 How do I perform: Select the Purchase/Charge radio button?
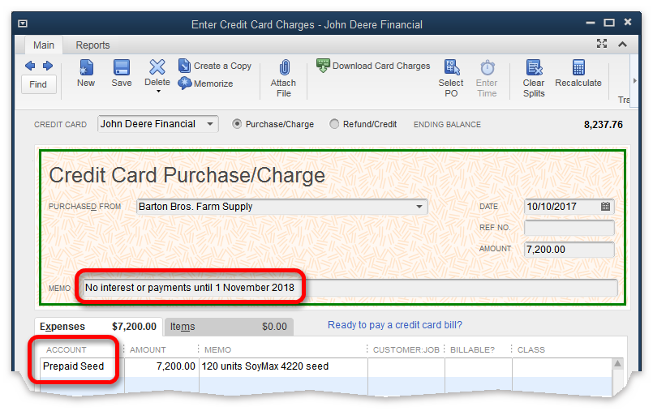(237, 124)
